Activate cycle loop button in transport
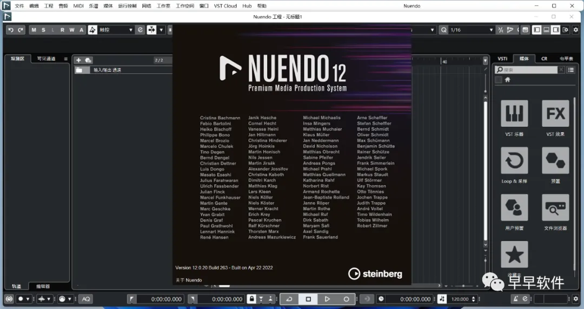This screenshot has width=584, height=309. click(x=289, y=299)
